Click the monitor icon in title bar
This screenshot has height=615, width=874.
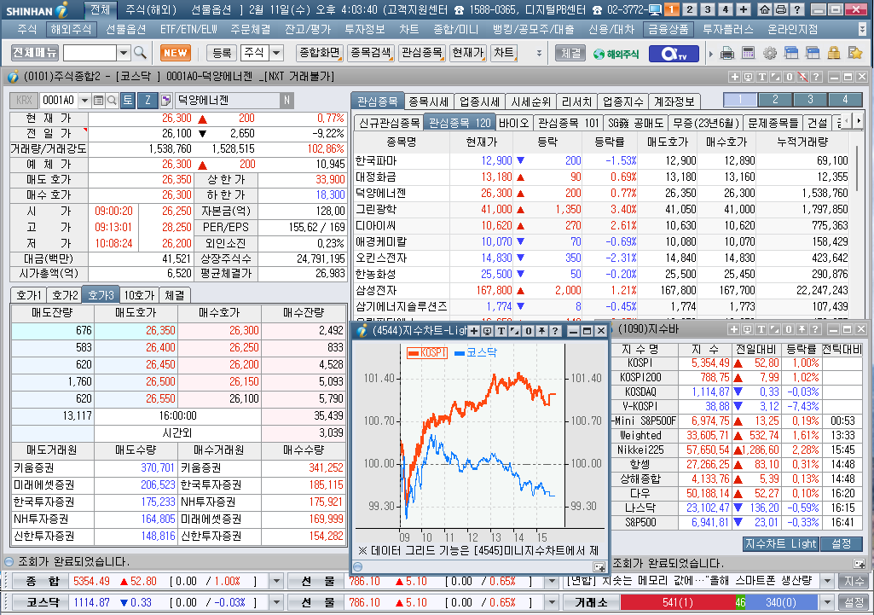click(x=656, y=9)
